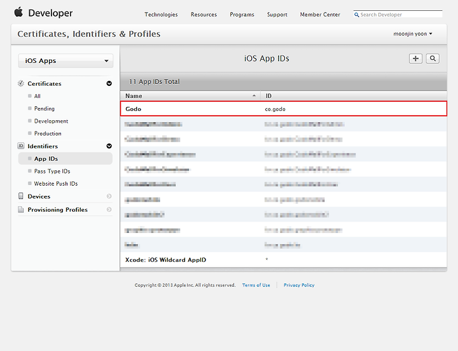458x351 pixels.
Task: Open the Provisioning Profiles label
Action: pyautogui.click(x=57, y=210)
